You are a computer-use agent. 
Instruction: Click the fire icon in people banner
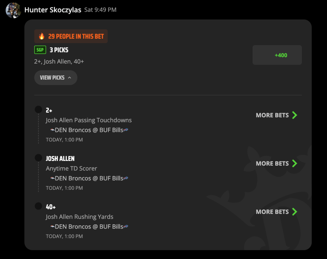[42, 36]
